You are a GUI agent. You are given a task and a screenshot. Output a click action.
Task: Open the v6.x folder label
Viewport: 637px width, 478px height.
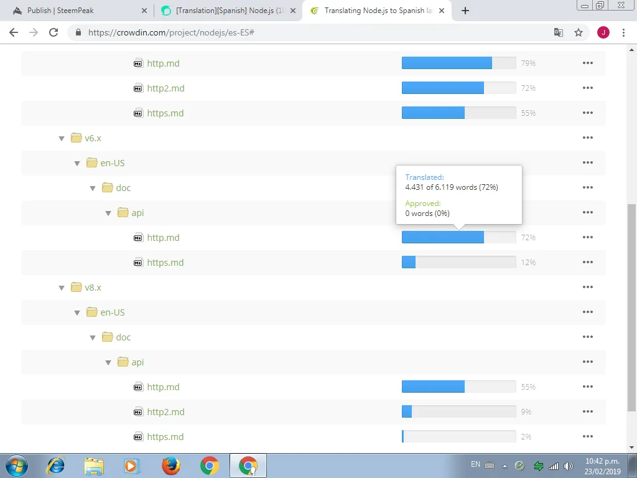pos(93,138)
